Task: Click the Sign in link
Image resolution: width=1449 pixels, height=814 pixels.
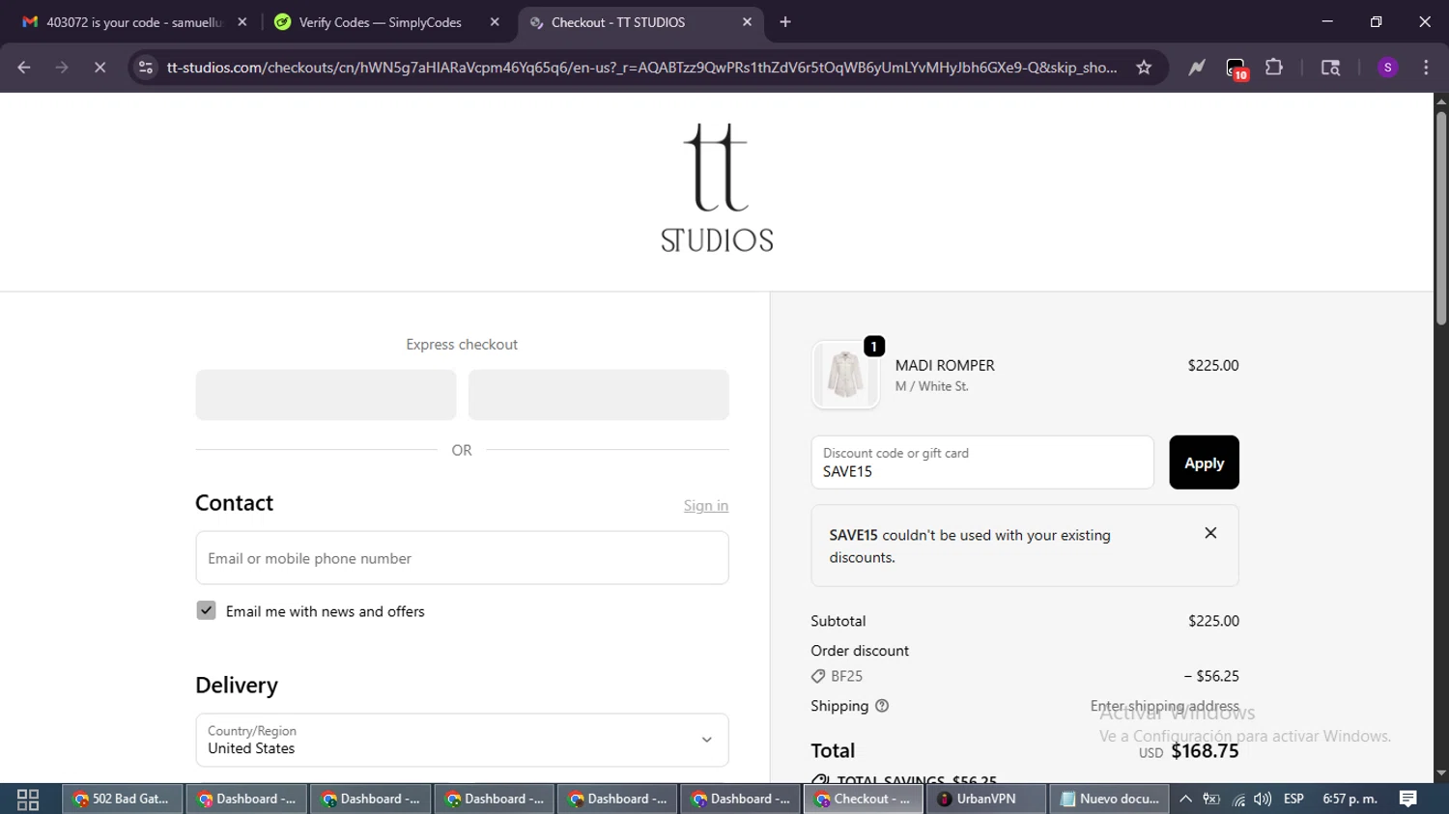Action: [706, 505]
